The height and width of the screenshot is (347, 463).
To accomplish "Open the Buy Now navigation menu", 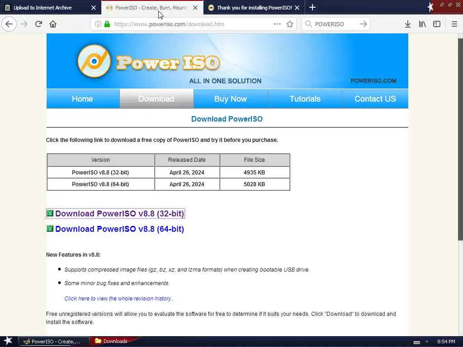I will 231,99.
